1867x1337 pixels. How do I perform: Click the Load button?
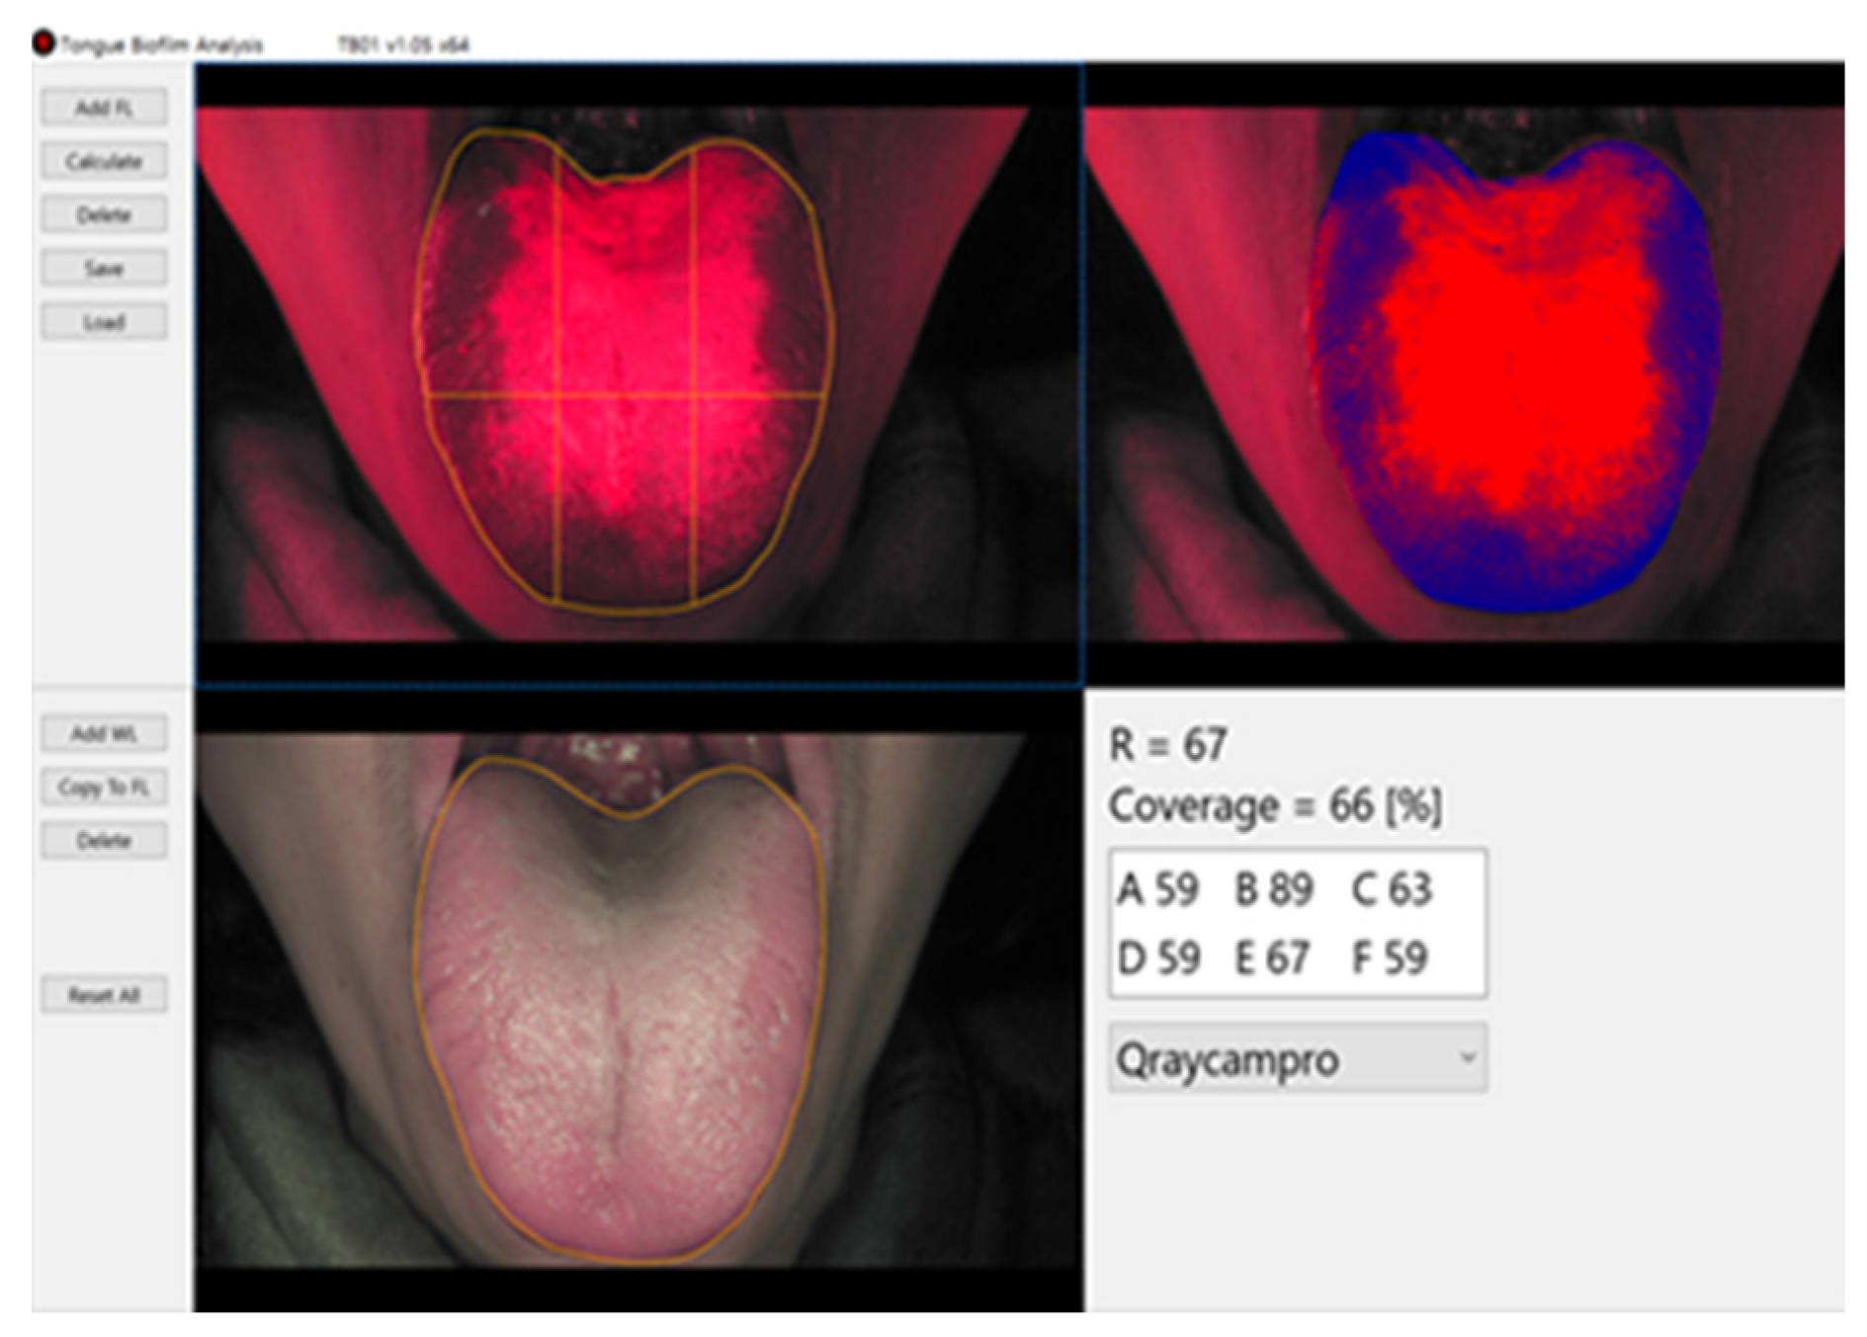click(x=104, y=322)
